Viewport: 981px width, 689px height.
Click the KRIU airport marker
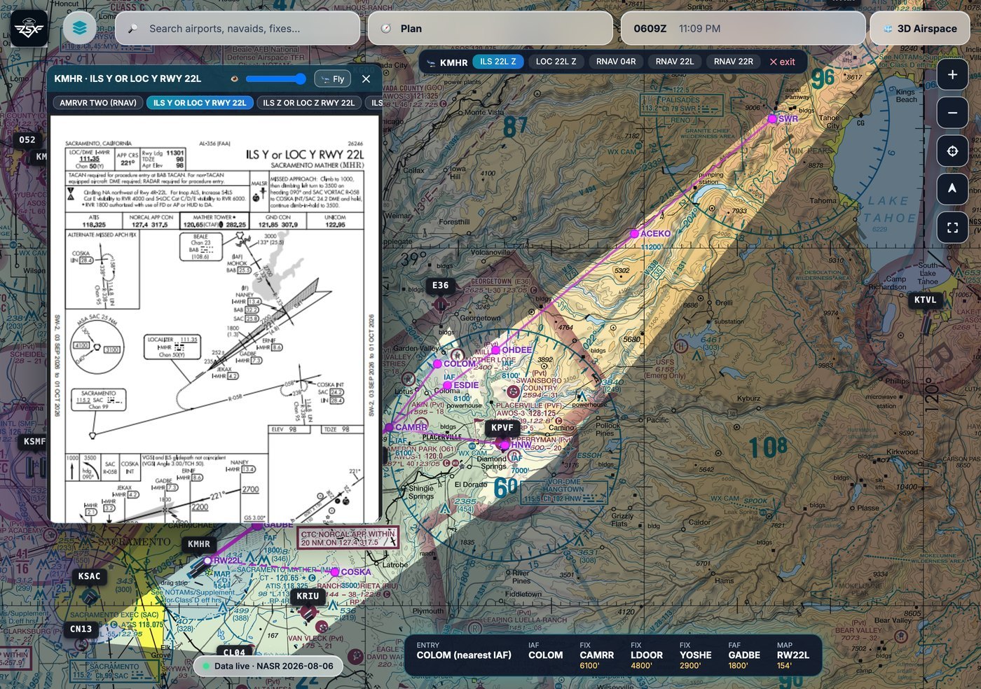tap(308, 597)
